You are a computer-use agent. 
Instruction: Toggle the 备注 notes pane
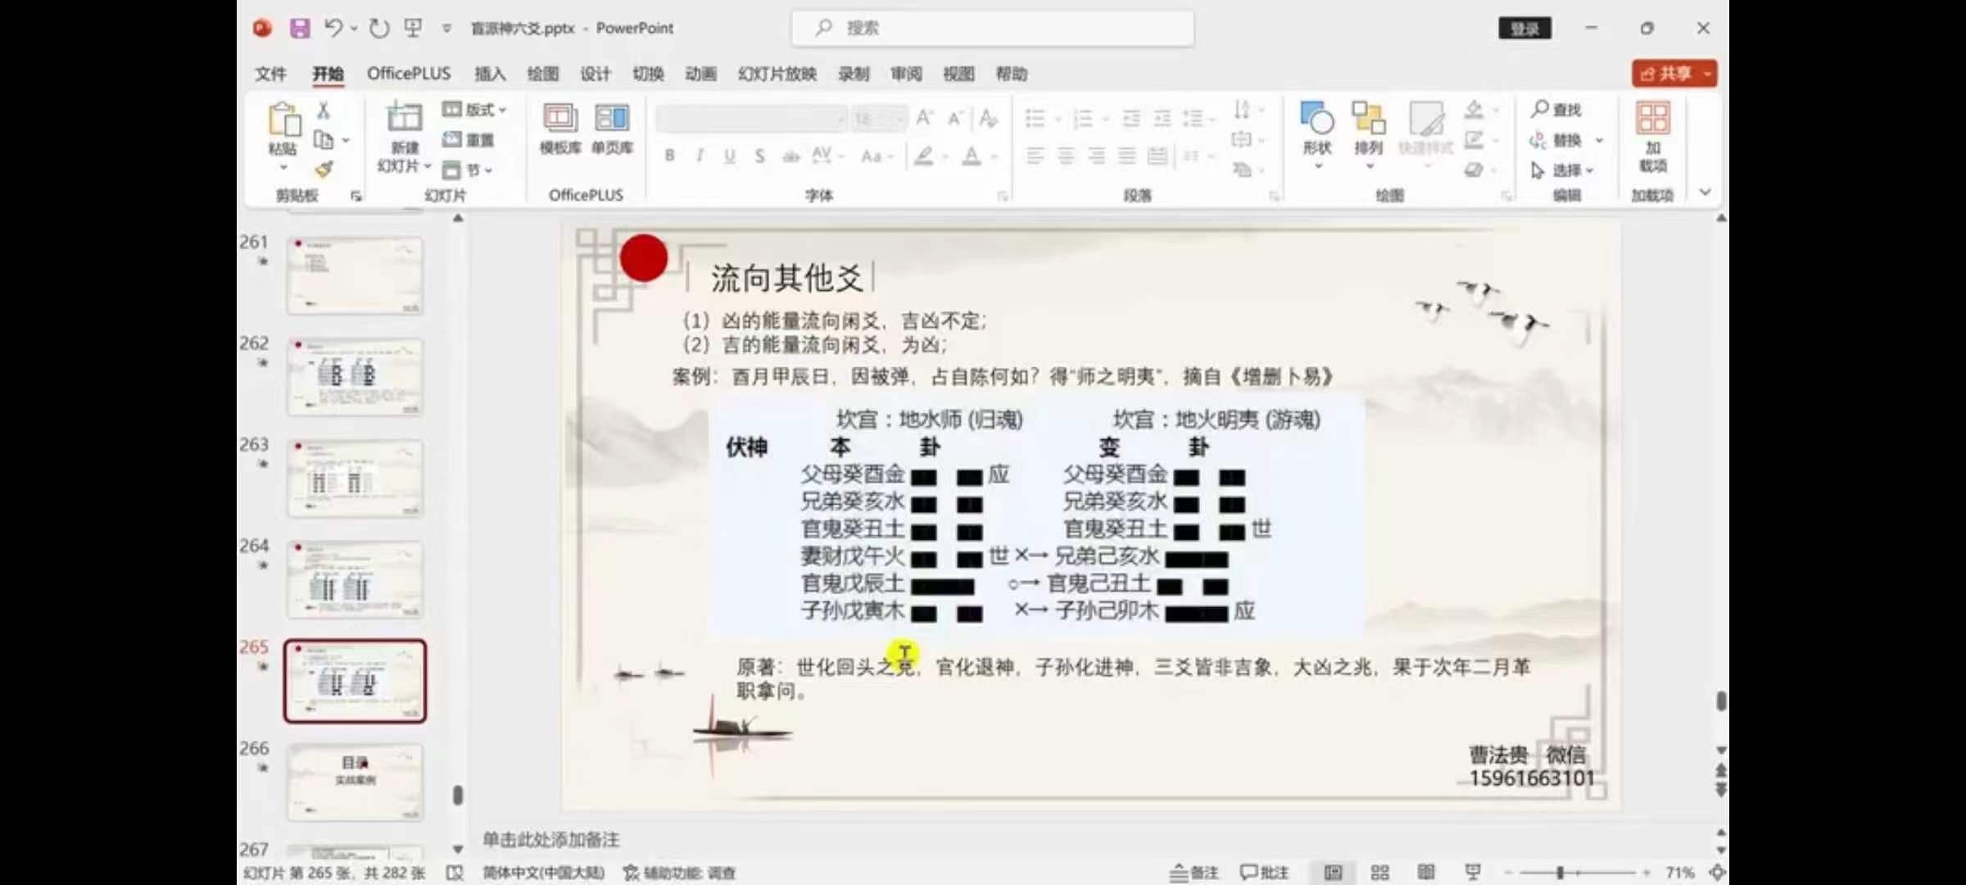[1194, 873]
